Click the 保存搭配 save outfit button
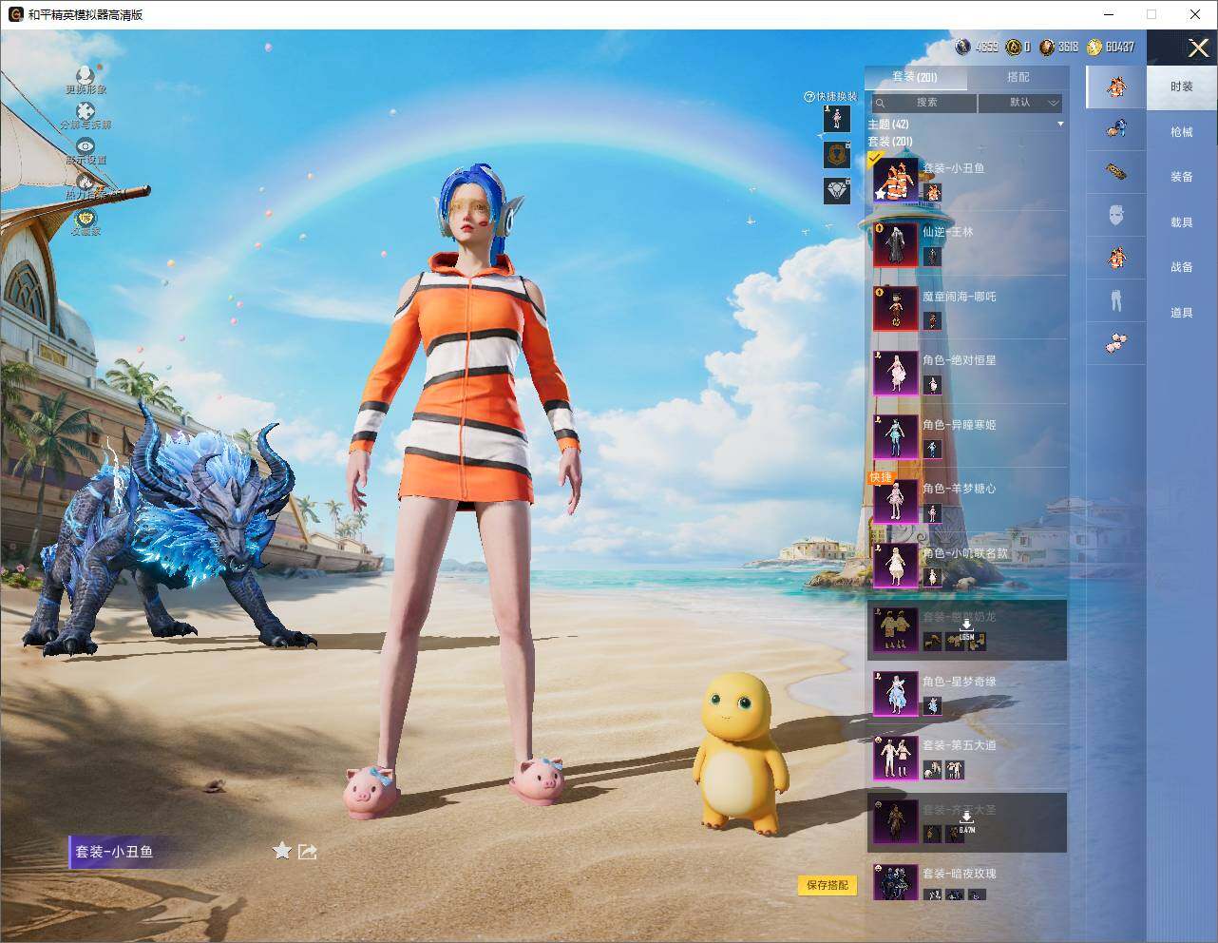1218x943 pixels. point(828,885)
